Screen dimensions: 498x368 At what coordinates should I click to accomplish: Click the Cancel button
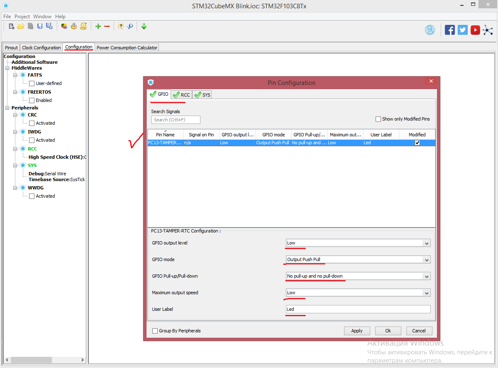click(x=419, y=331)
